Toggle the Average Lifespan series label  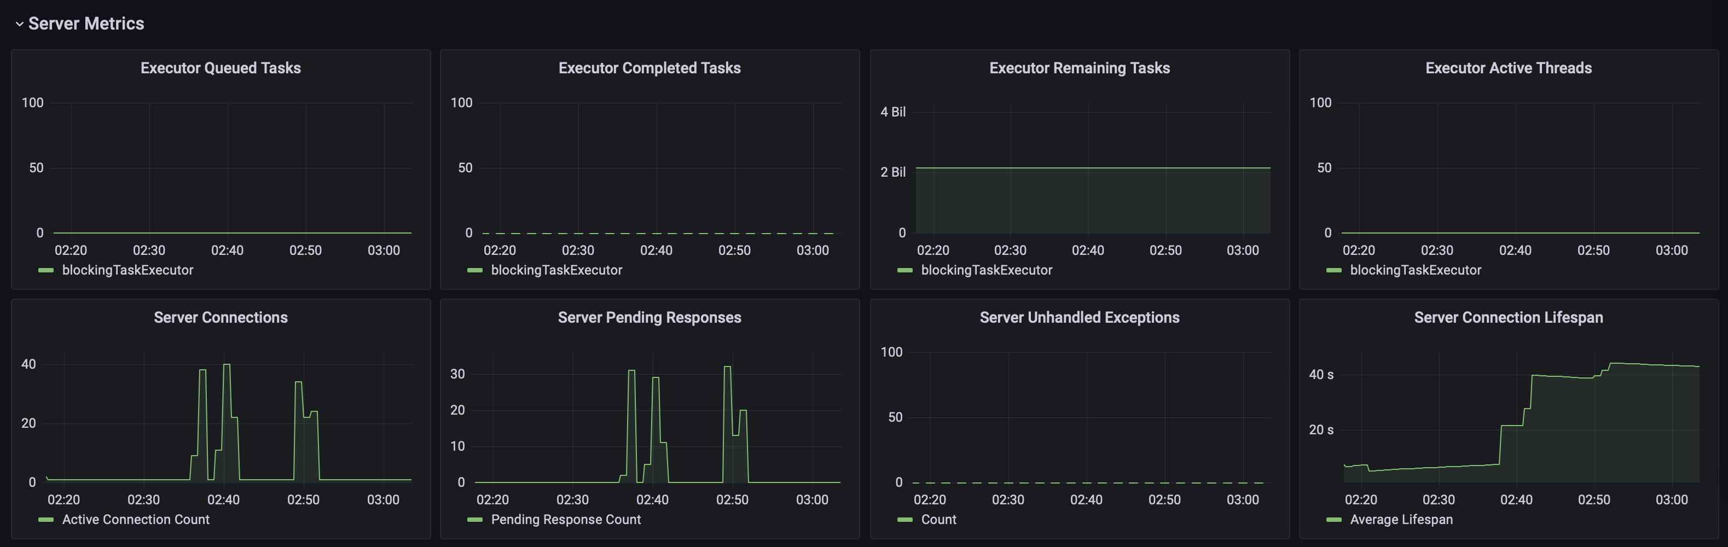coord(1401,520)
